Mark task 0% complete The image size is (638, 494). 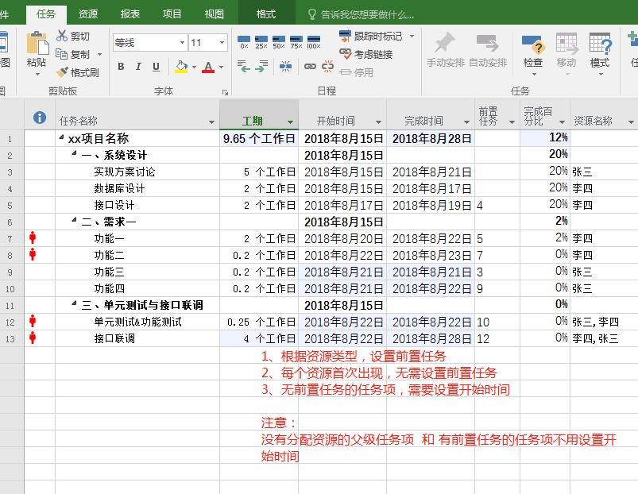(x=244, y=42)
